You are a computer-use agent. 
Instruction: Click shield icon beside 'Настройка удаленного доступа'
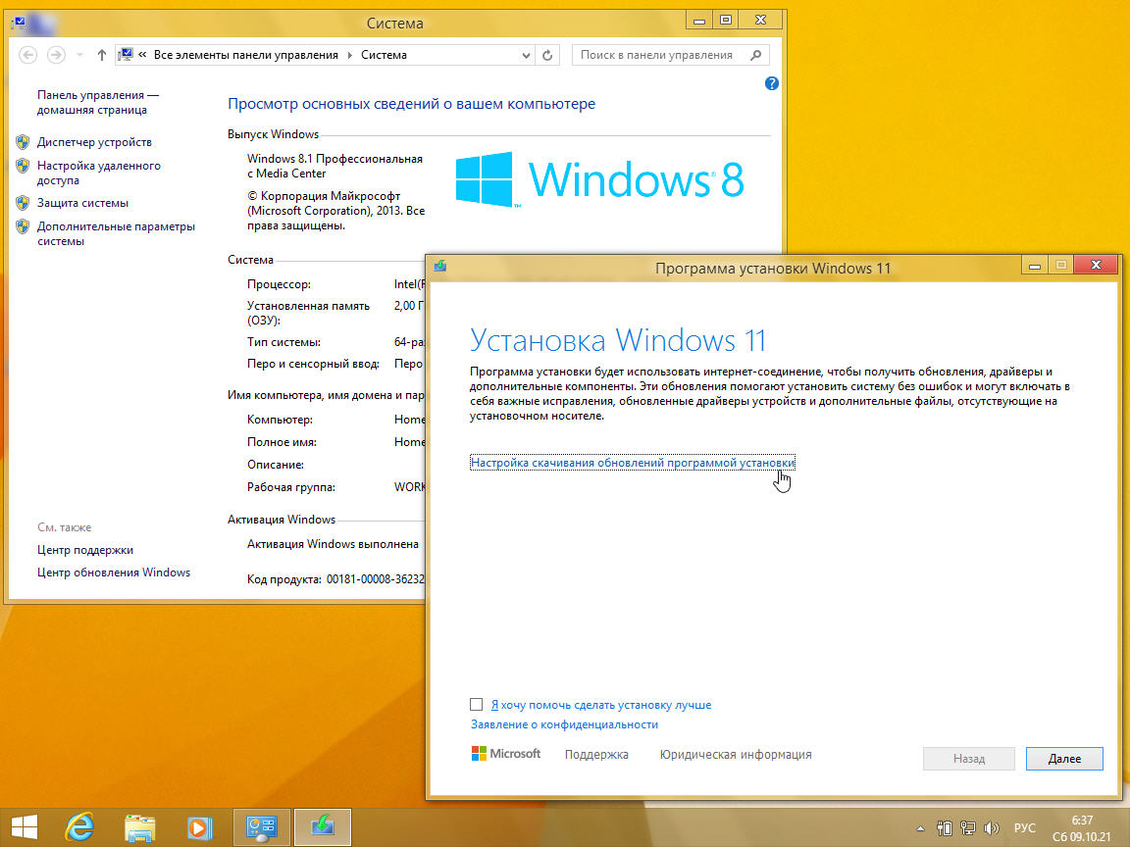(24, 166)
